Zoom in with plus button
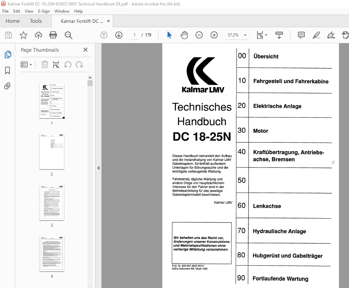349x288 pixels. click(214, 35)
